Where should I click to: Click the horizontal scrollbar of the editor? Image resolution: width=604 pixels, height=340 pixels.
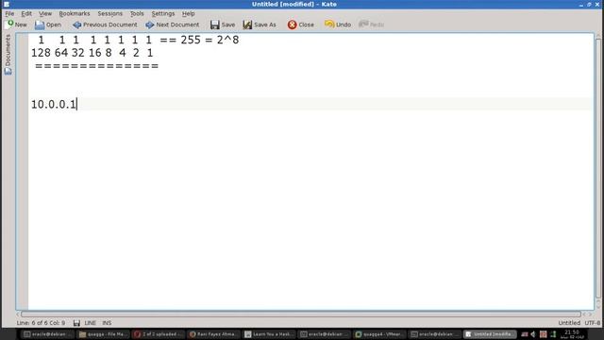[x=300, y=314]
